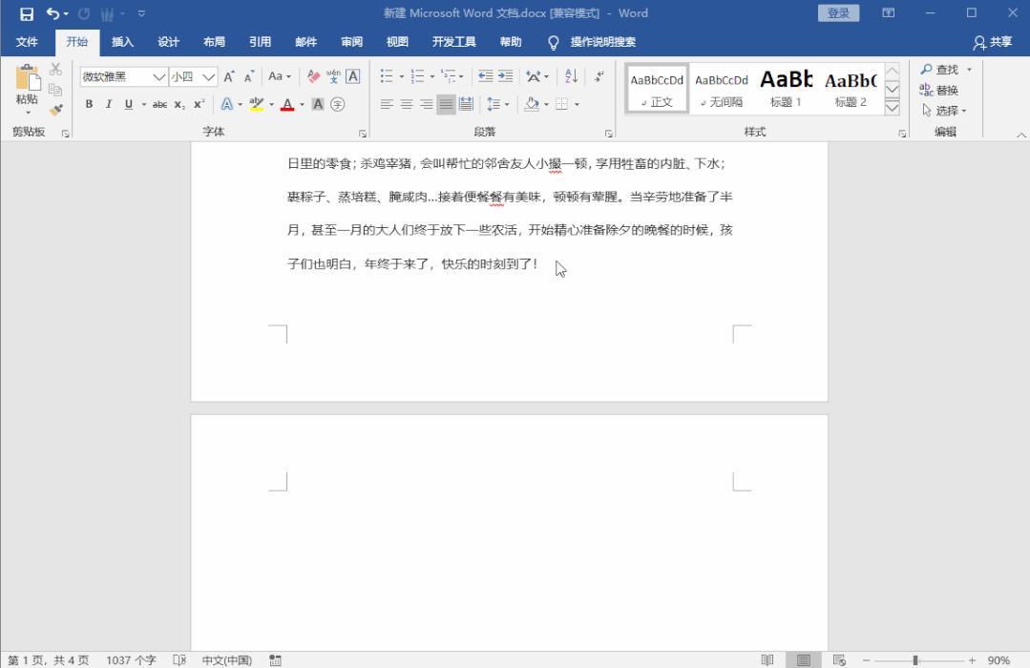This screenshot has height=668, width=1030.
Task: Click the 替换 (Replace) command
Action: click(x=946, y=90)
